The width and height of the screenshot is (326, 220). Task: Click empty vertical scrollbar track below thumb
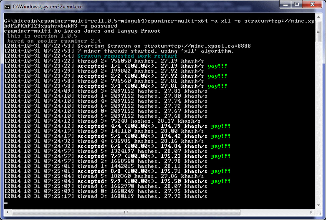point(318,125)
